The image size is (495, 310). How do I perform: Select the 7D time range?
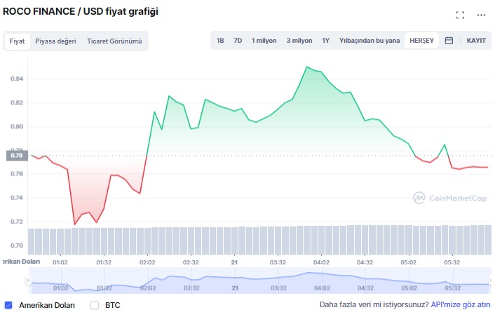238,41
